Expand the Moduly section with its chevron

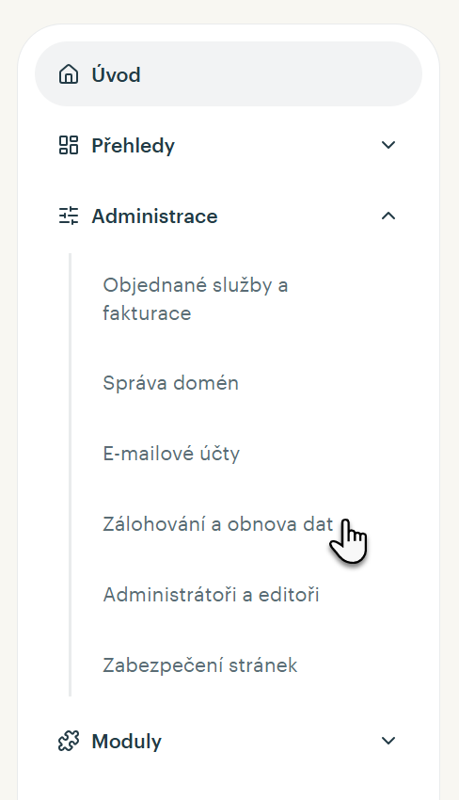pyautogui.click(x=388, y=741)
